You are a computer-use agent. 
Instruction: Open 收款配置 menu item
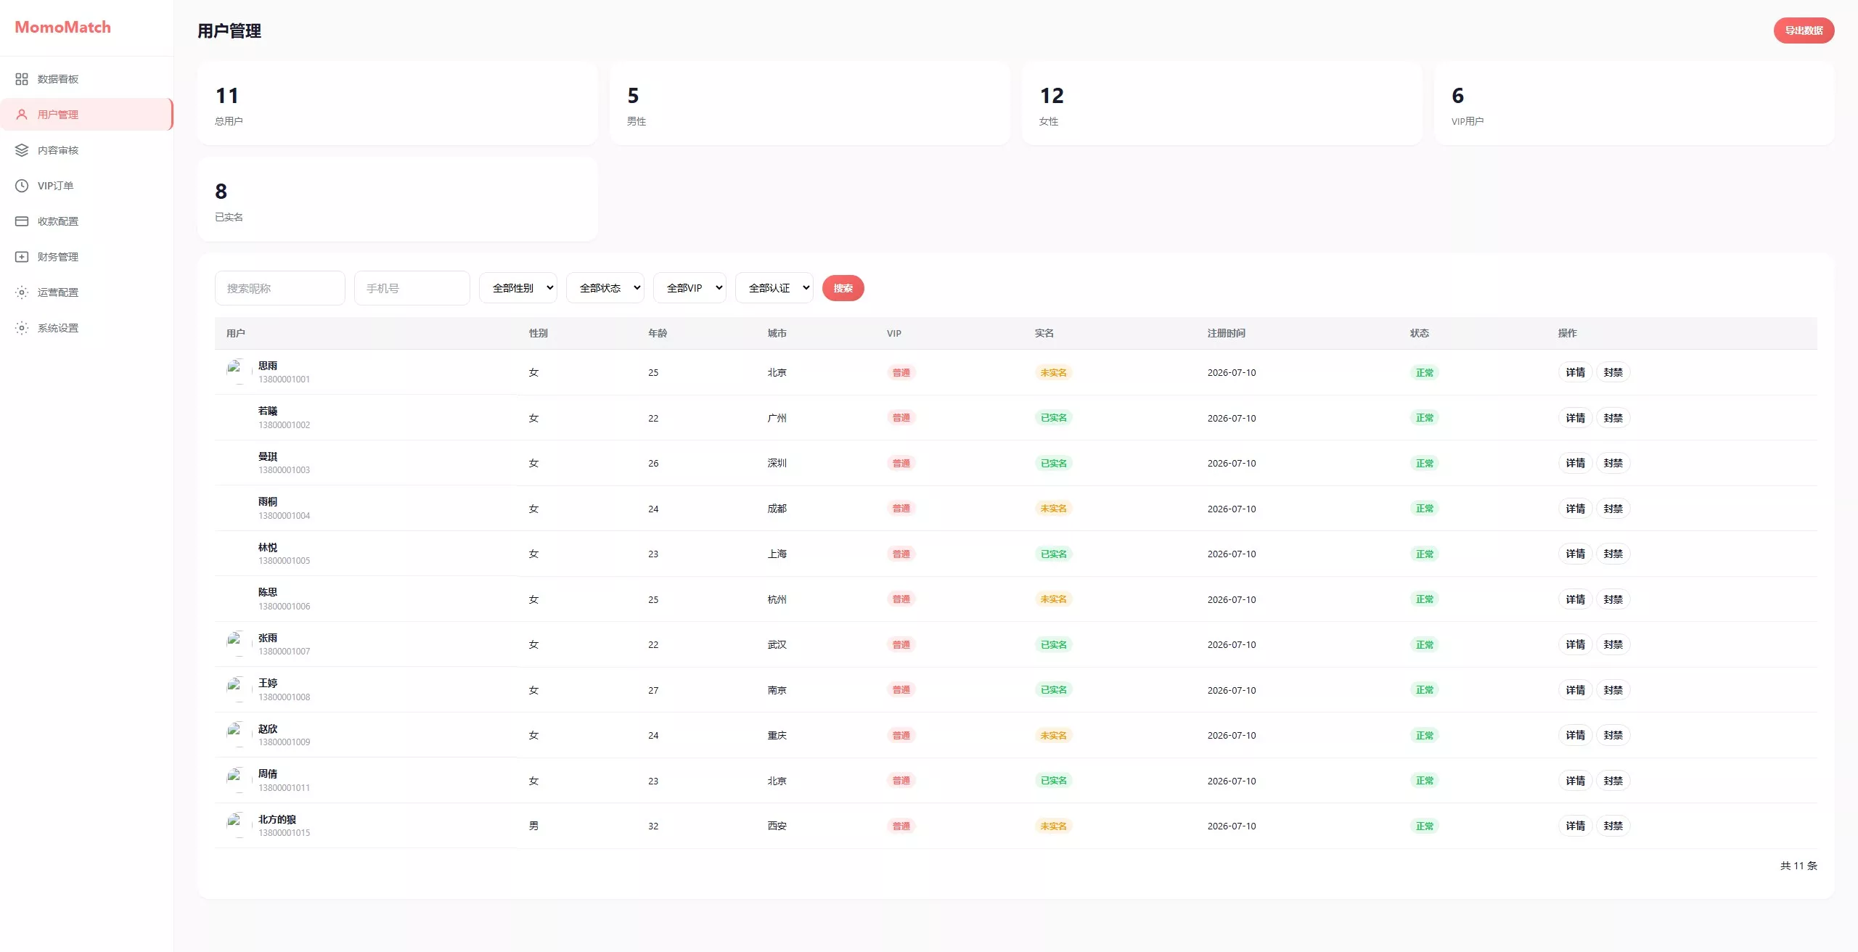(86, 221)
